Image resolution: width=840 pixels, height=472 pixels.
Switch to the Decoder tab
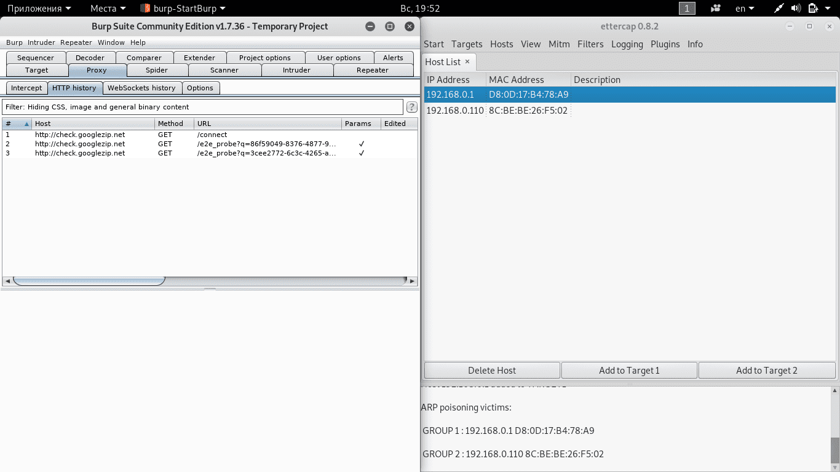pyautogui.click(x=90, y=58)
